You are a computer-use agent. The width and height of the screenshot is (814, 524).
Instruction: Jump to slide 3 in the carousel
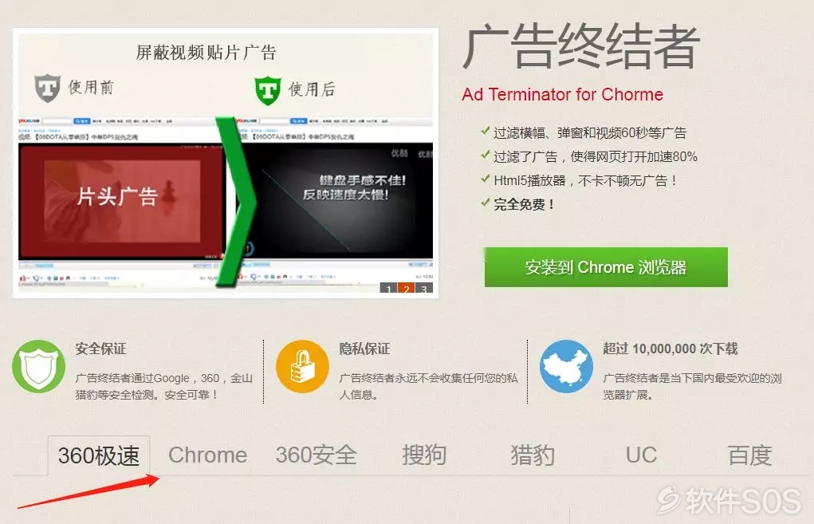(x=424, y=289)
